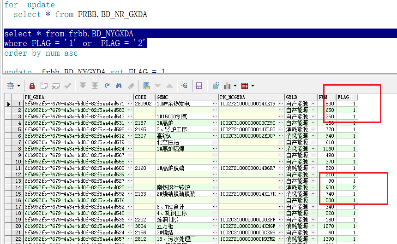Click the SQL text 'select * from FRBB.BD_NR_GXDA'
This screenshot has height=244, width=397.
coord(80,14)
